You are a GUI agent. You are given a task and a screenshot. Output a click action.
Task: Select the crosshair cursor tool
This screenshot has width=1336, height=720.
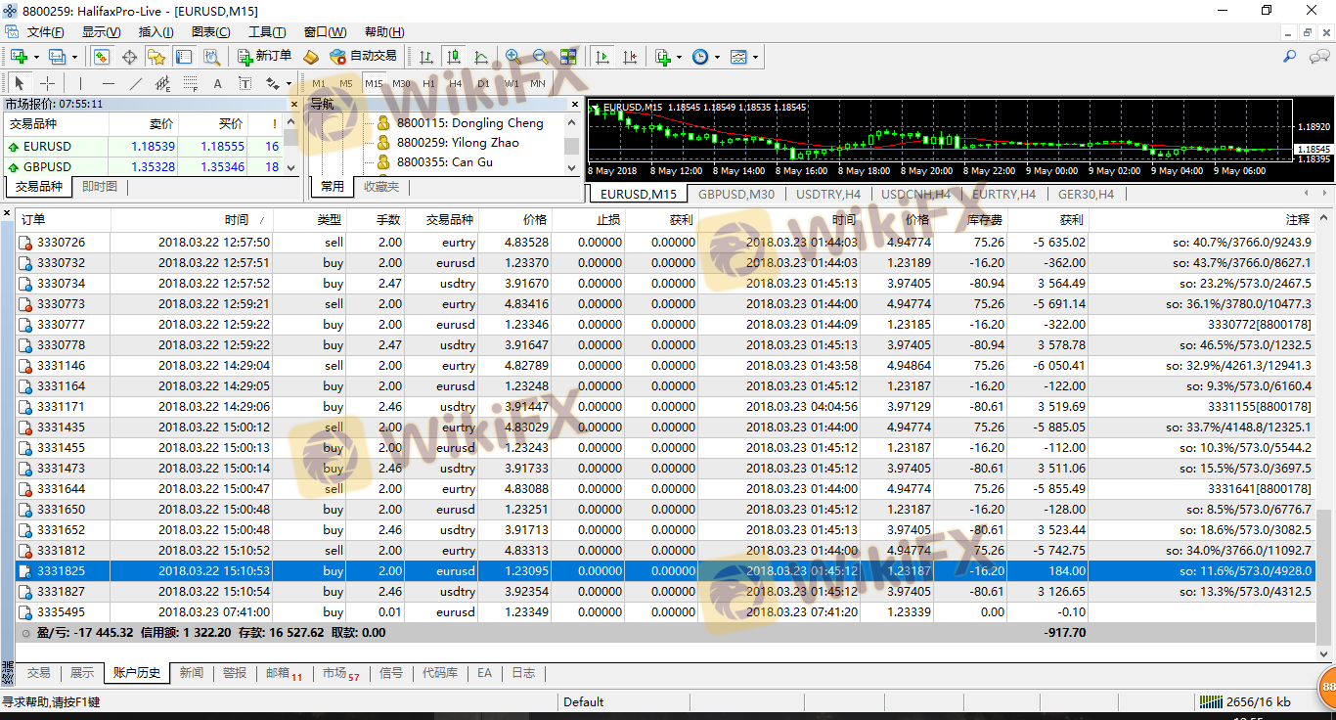46,84
